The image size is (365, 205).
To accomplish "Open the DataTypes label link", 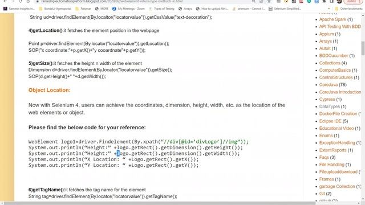I will coord(330,106).
